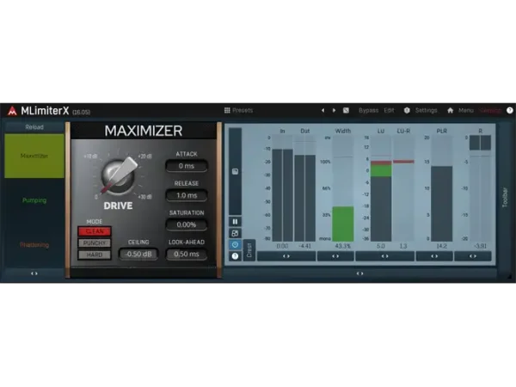Expand the Width meter arrows
Viewport: 516px width, 387px height.
click(335, 256)
